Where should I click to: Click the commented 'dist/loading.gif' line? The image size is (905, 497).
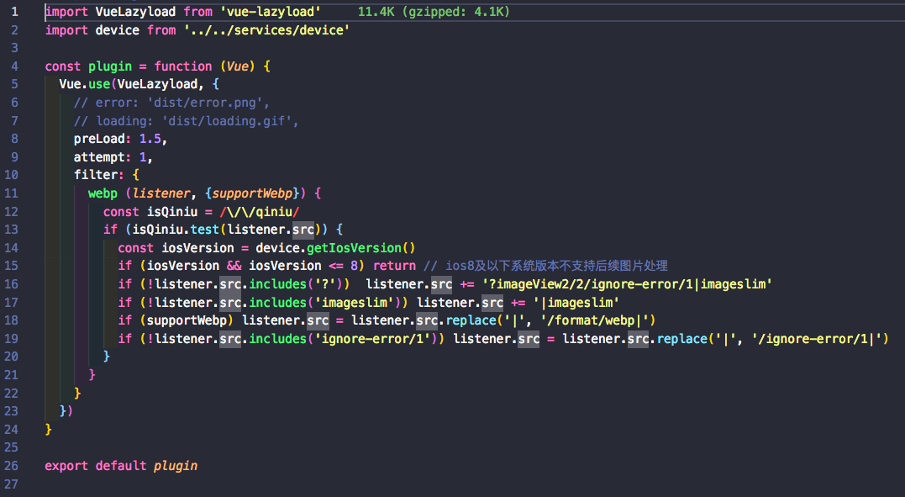point(186,121)
